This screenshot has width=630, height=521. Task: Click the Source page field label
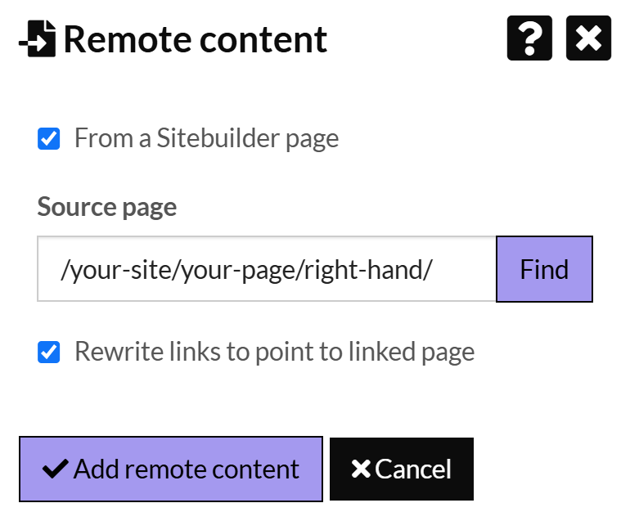tap(107, 207)
